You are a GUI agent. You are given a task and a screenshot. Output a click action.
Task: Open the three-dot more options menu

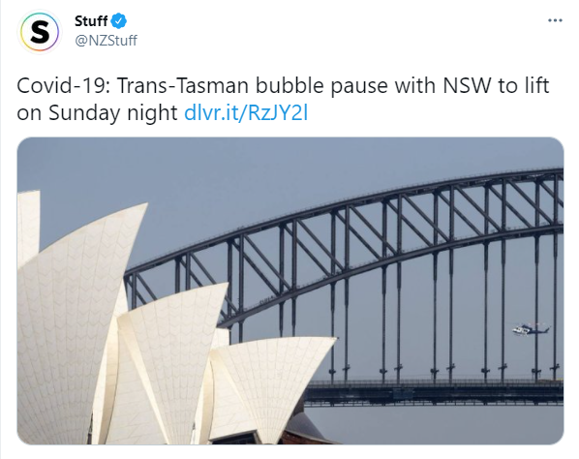tap(555, 20)
